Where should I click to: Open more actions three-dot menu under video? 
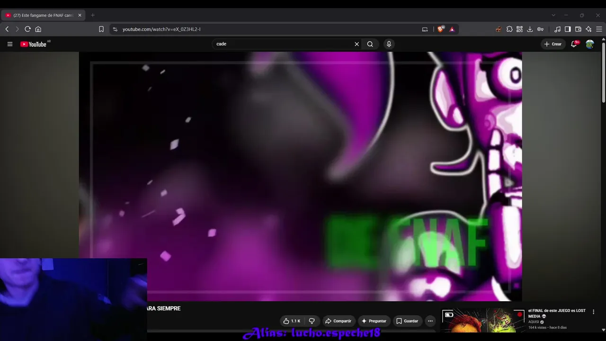(430, 321)
